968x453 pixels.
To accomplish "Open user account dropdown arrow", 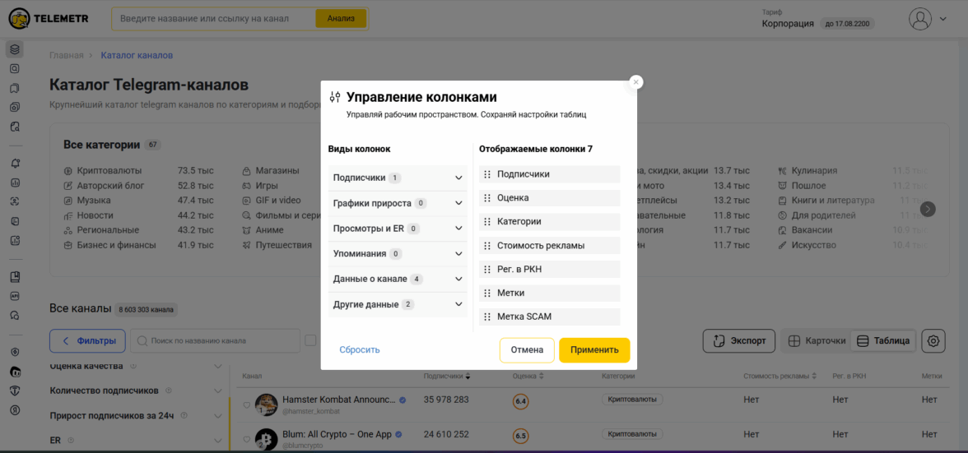I will click(x=942, y=19).
